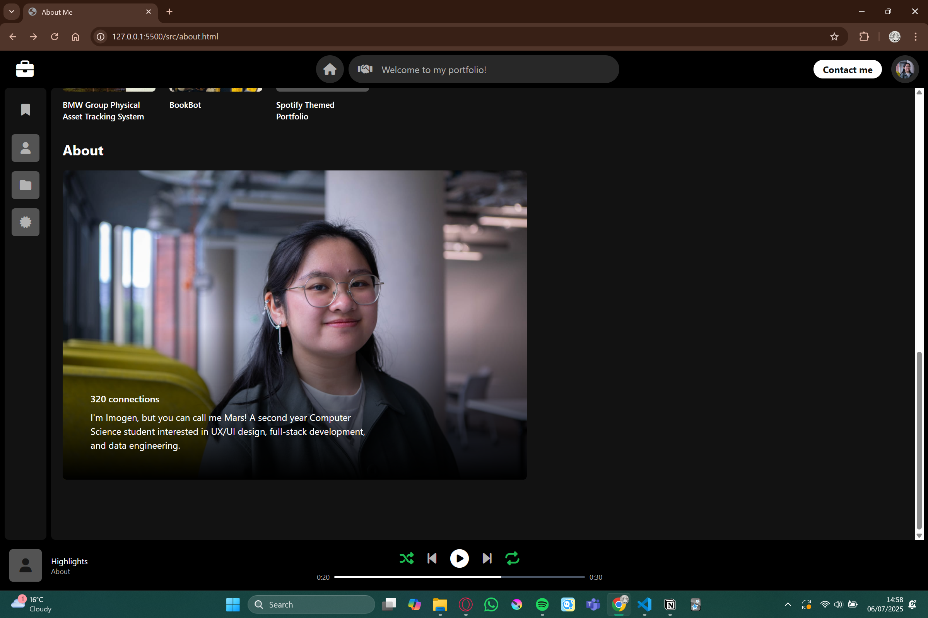Click the playback progress bar
928x618 pixels.
point(459,577)
